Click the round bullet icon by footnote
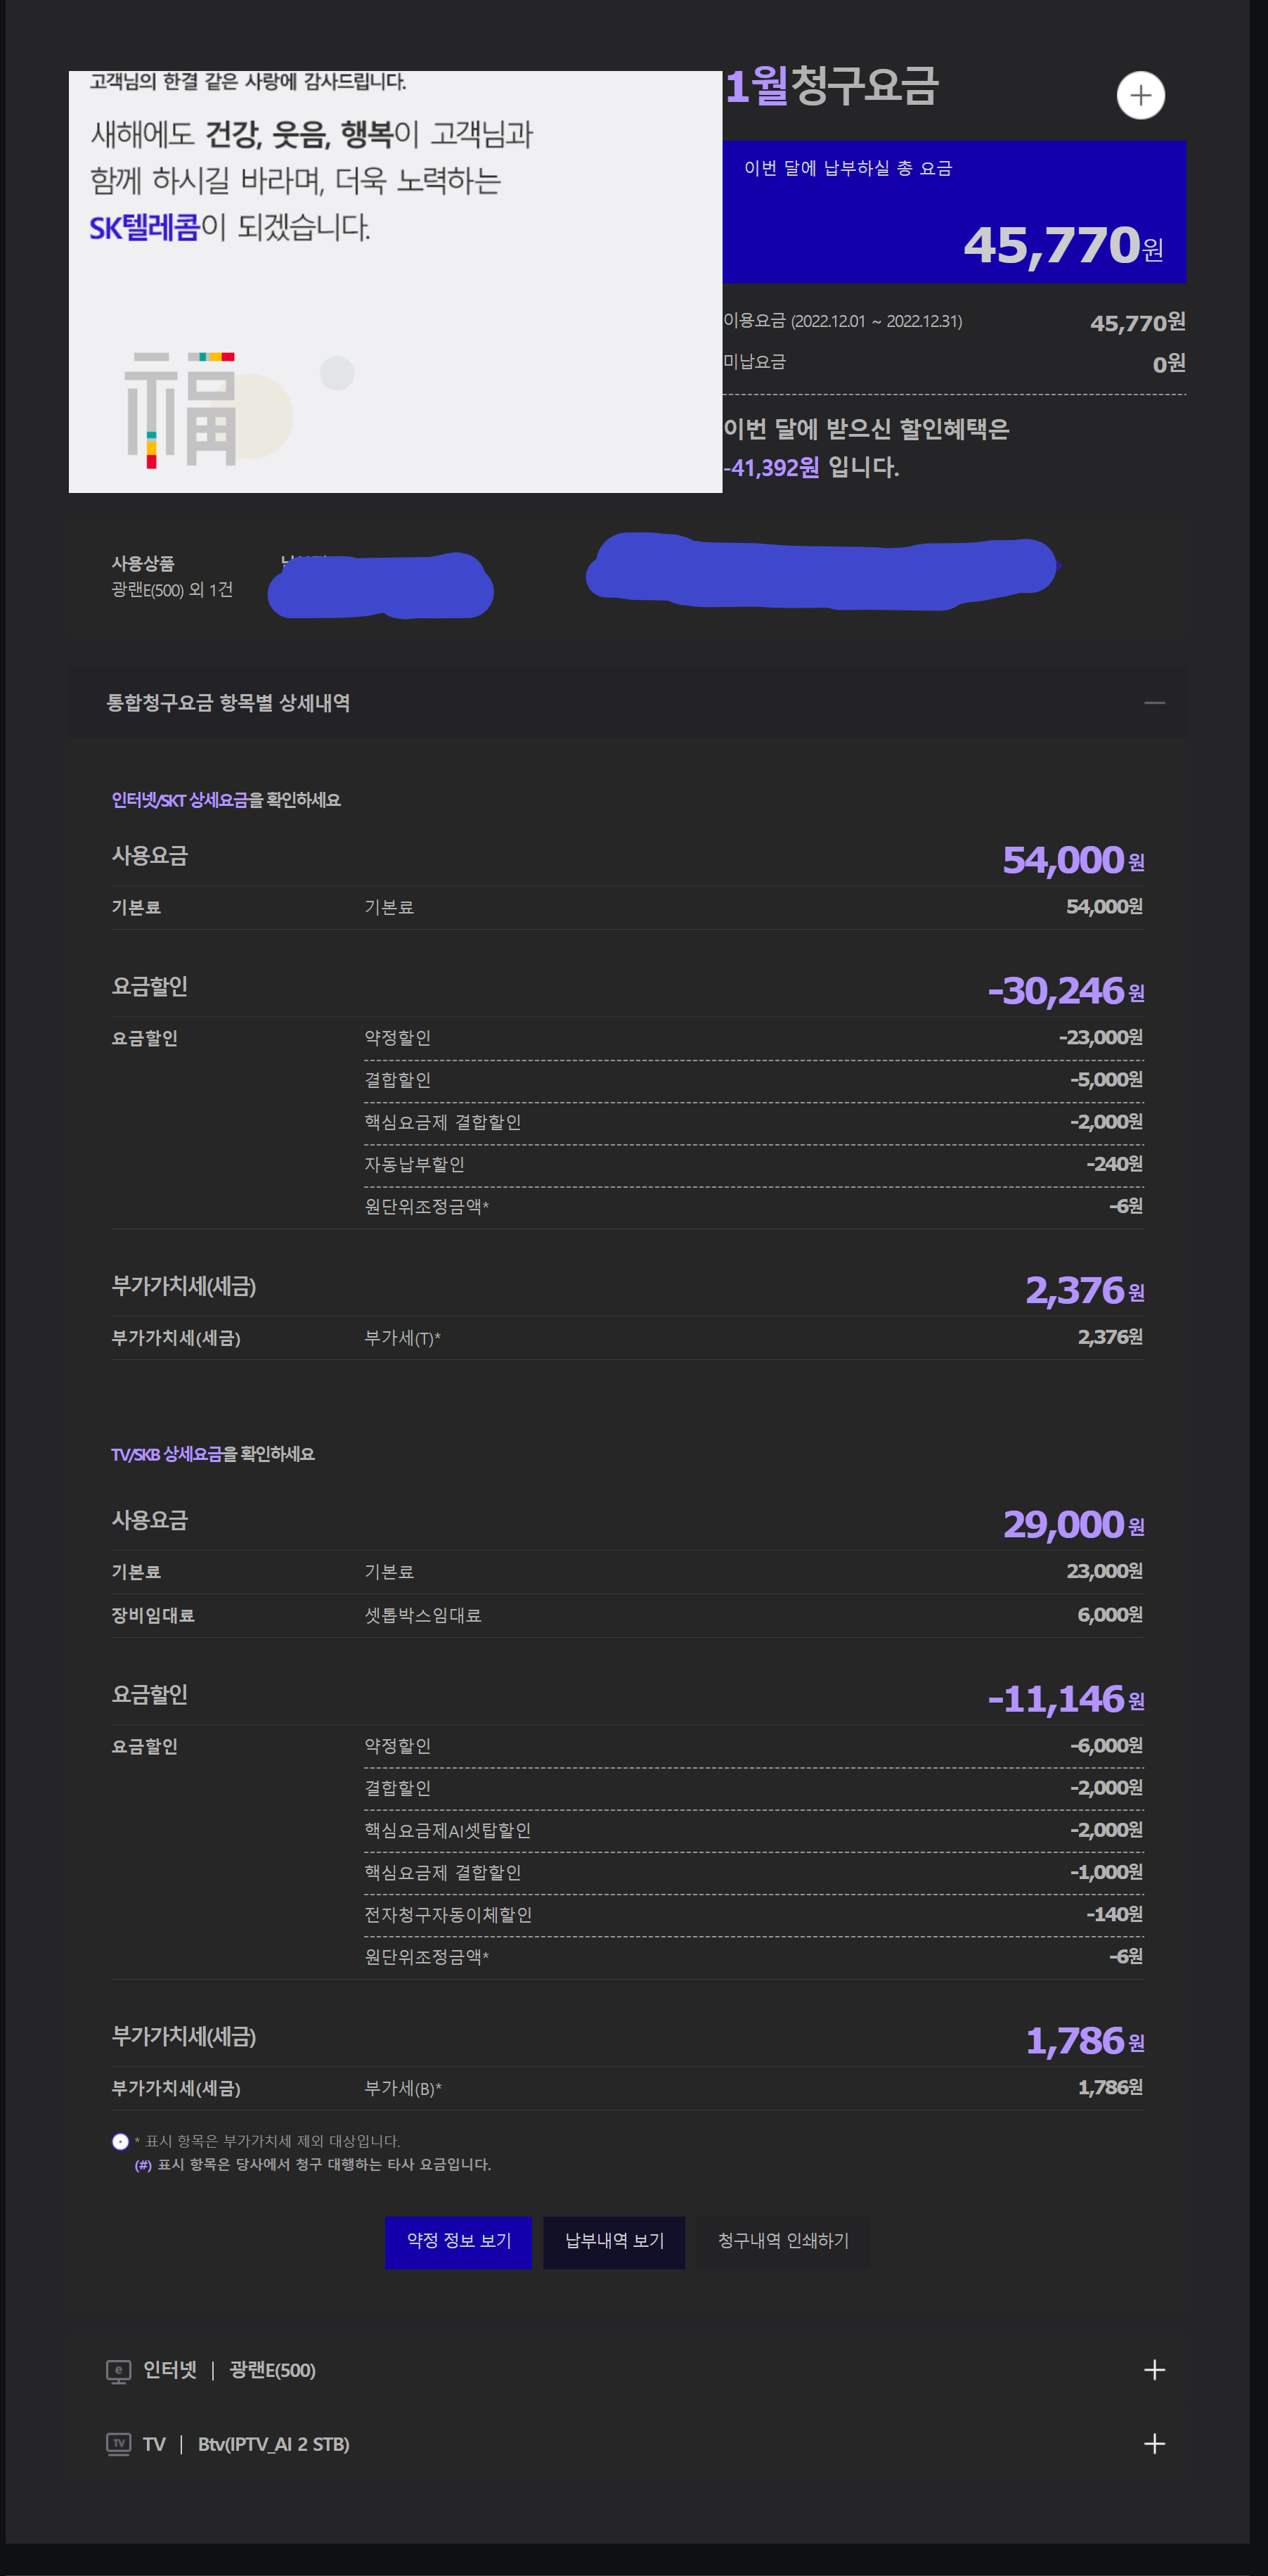1268x2576 pixels. [120, 2141]
